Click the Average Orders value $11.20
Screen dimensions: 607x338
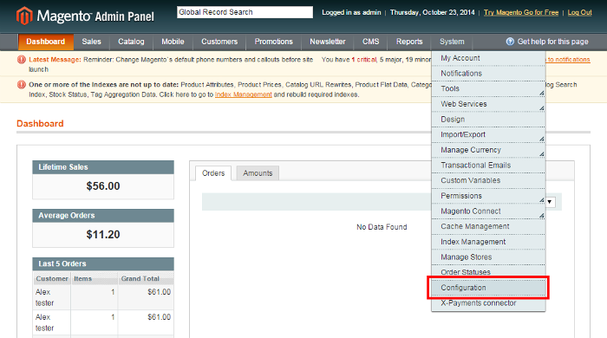[103, 234]
